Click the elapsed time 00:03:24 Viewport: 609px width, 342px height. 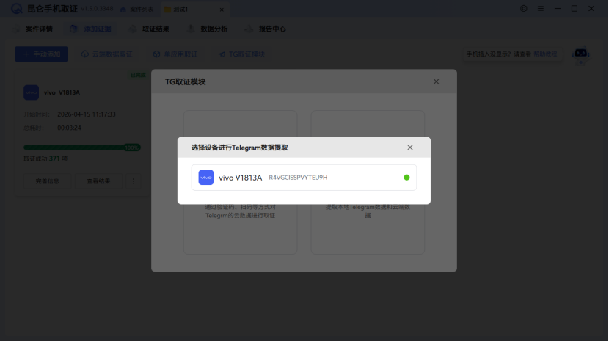click(69, 128)
